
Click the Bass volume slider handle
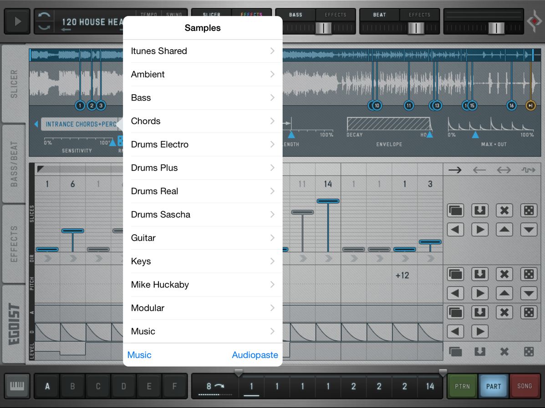(324, 28)
